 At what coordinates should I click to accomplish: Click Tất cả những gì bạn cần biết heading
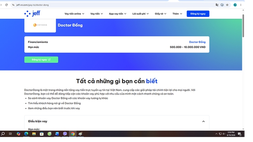(117, 81)
